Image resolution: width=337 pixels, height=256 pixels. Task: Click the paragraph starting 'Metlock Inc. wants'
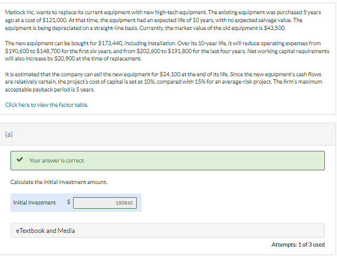(163, 20)
